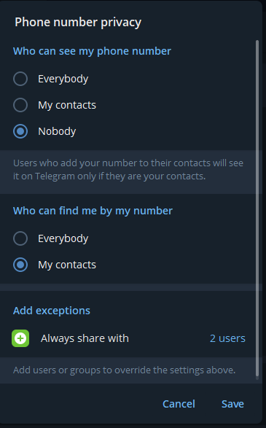
Task: Click the dialog's vertical scrollbar
Action: click(257, 210)
